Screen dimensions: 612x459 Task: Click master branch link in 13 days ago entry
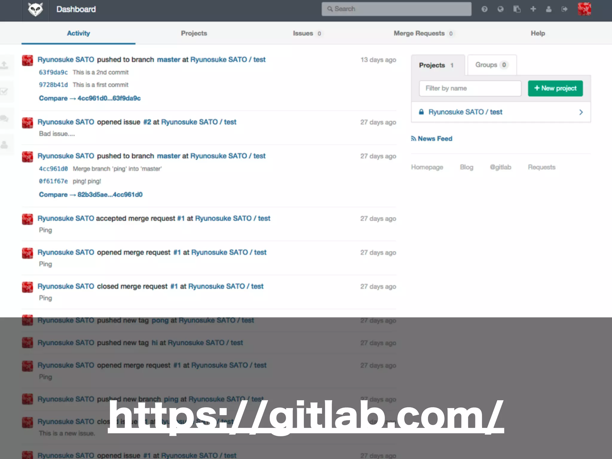pos(169,59)
